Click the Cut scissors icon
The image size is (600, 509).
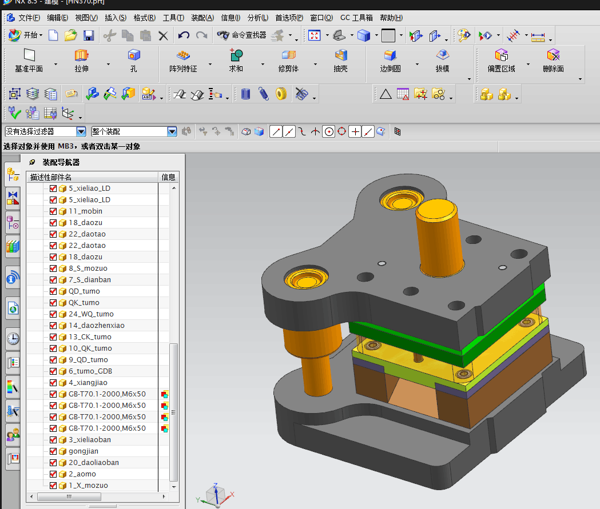[109, 35]
